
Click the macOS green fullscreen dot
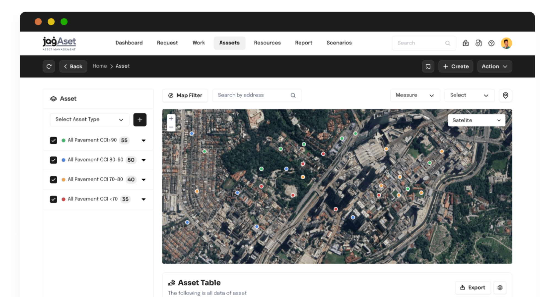click(x=64, y=22)
